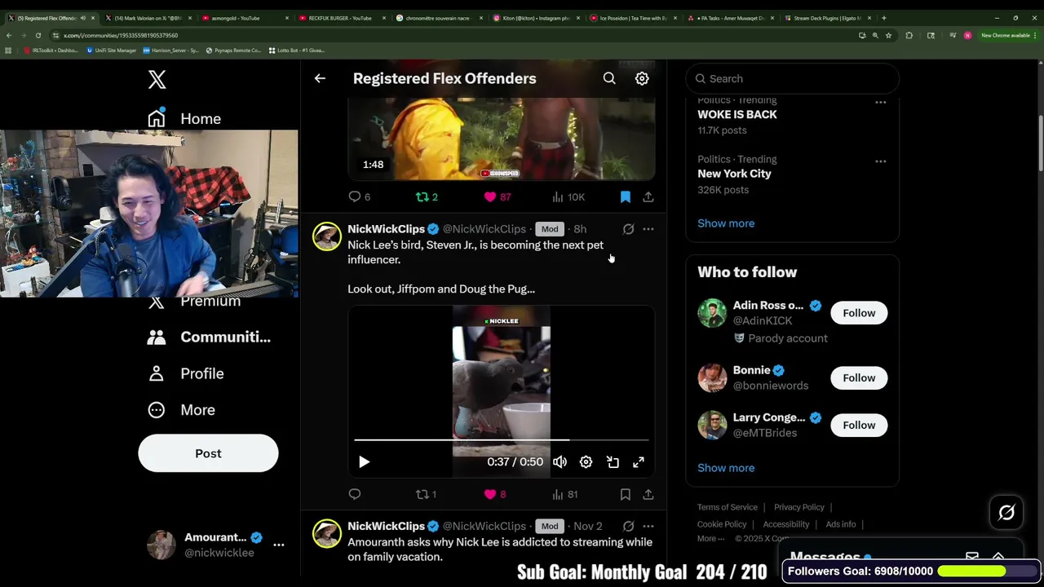Open the More sidebar menu
The image size is (1044, 587).
click(x=181, y=410)
